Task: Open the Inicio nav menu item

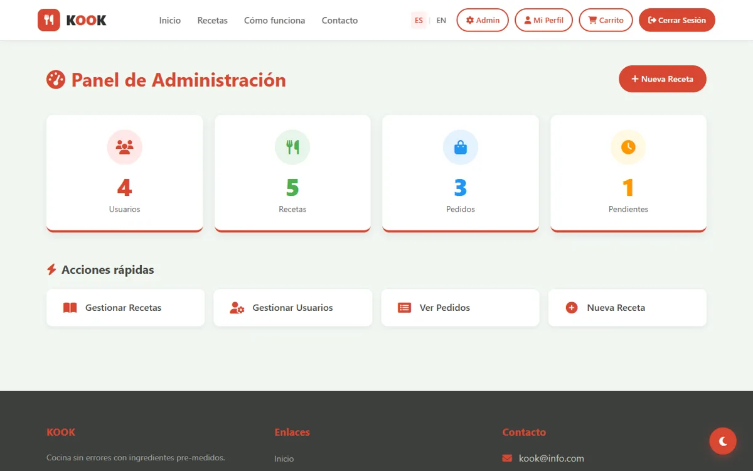Action: pos(170,20)
